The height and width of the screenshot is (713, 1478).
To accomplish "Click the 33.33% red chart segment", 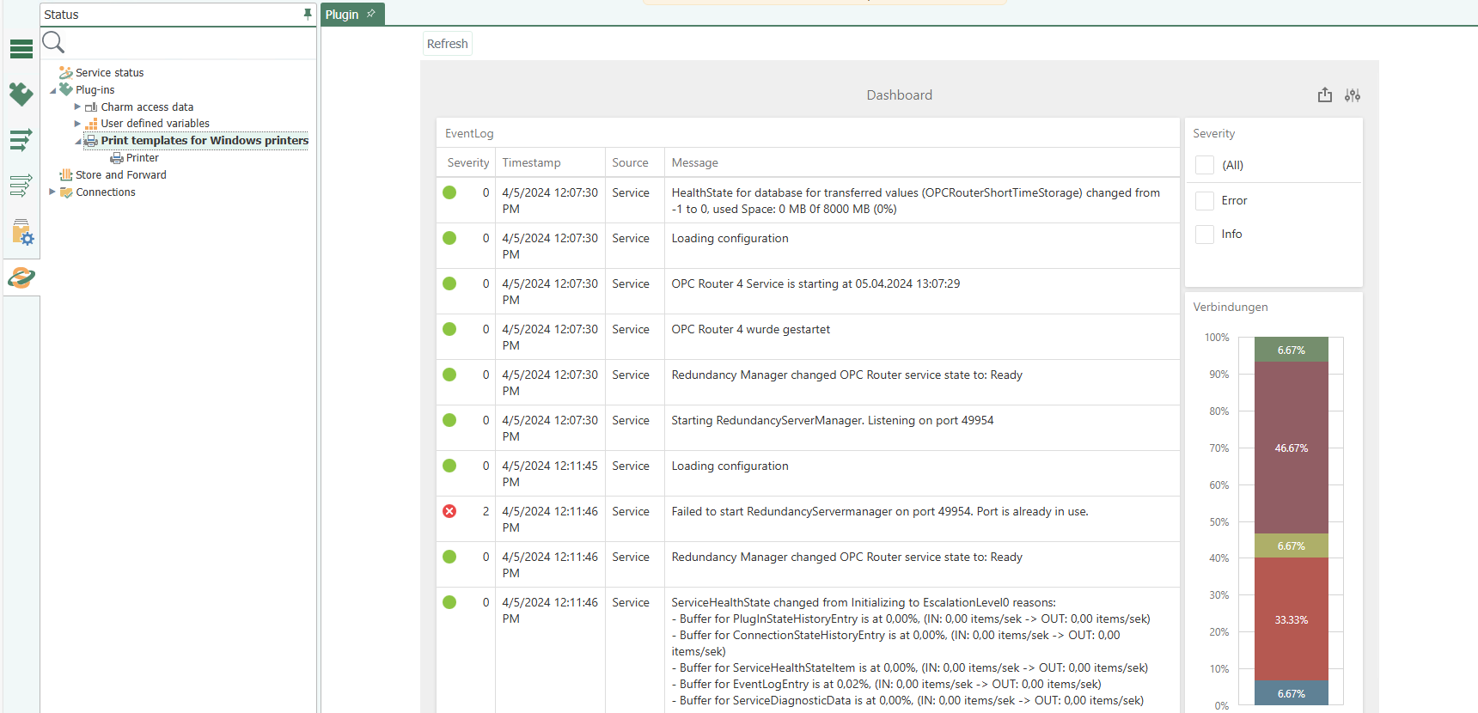I will (x=1292, y=619).
